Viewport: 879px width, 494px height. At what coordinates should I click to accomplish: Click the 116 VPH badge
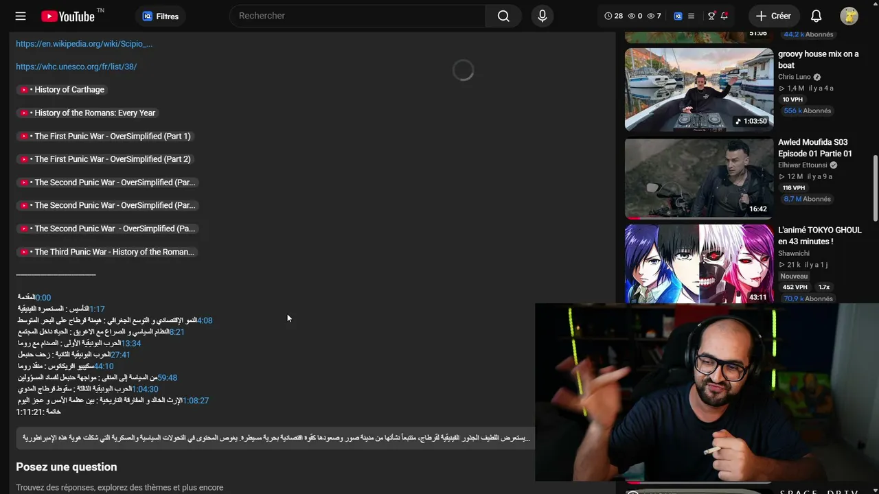(794, 188)
